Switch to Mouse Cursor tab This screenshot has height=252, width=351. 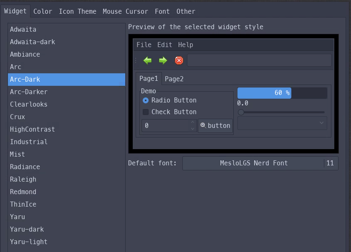pyautogui.click(x=125, y=11)
